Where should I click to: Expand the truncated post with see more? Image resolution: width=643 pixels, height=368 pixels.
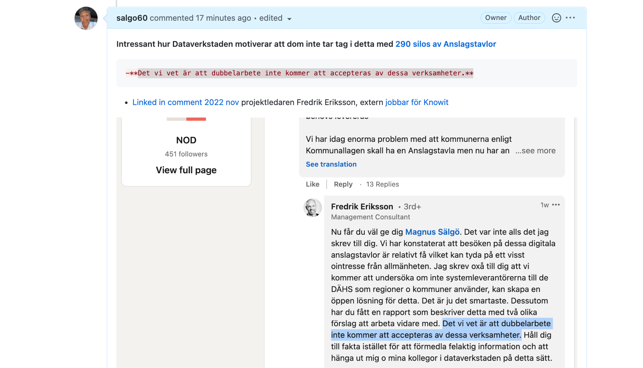tap(535, 151)
